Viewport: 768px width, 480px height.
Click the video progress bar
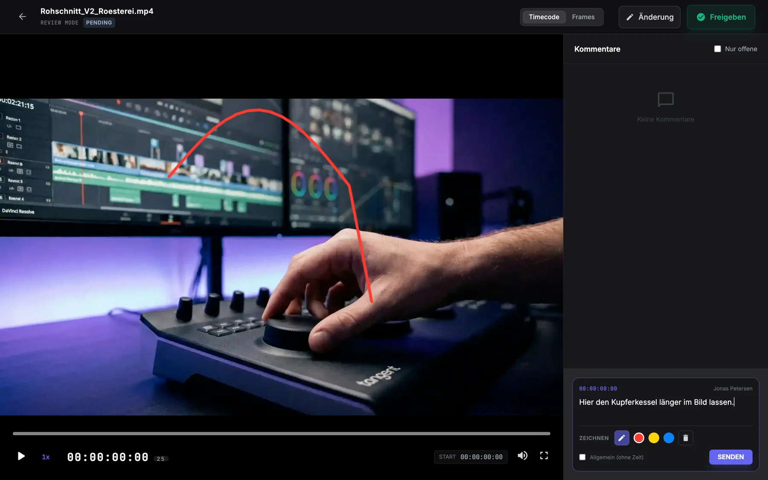click(x=282, y=433)
